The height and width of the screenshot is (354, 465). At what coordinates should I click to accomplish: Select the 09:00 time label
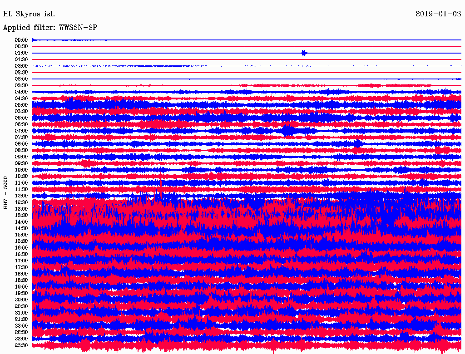pyautogui.click(x=21, y=157)
